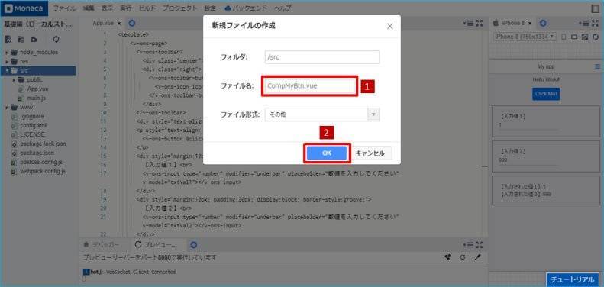This screenshot has width=604, height=287.
Task: Switch to the App.vue editor tab
Action: [x=103, y=23]
